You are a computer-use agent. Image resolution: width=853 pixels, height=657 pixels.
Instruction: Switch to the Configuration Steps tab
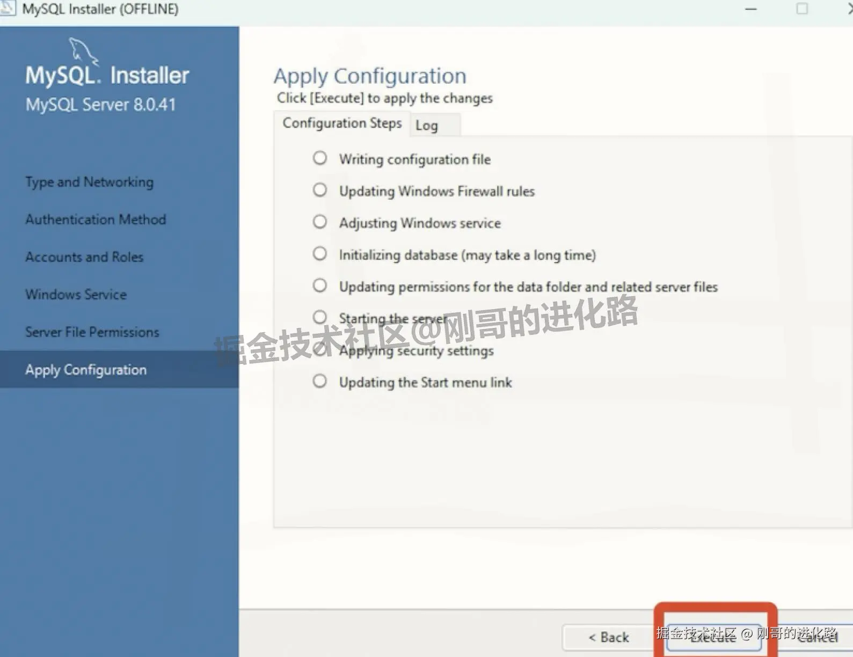[342, 123]
